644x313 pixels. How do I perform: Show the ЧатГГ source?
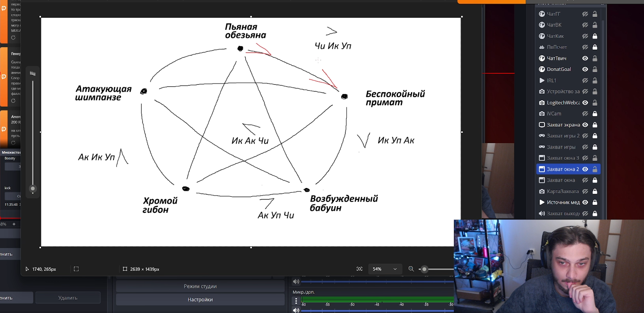pos(585,14)
